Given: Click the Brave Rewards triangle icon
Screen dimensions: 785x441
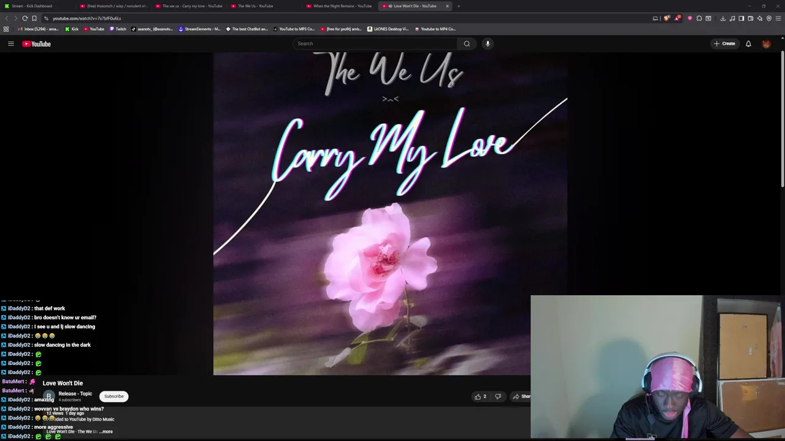Looking at the screenshot, I should click(677, 18).
